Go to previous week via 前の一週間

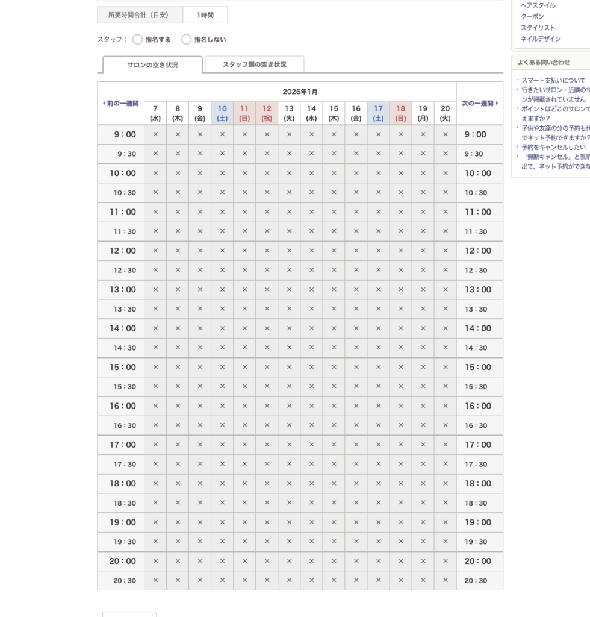coord(121,103)
